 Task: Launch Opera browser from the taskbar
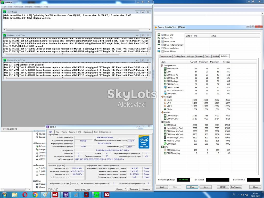click(x=25, y=195)
